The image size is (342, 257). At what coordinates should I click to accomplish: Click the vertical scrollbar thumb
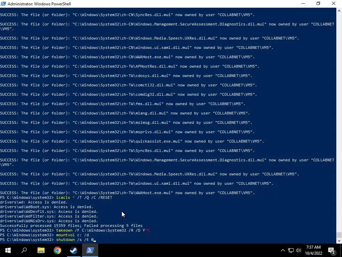point(339,235)
